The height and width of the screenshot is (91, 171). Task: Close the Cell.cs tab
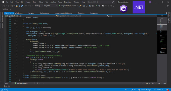coord(13,13)
